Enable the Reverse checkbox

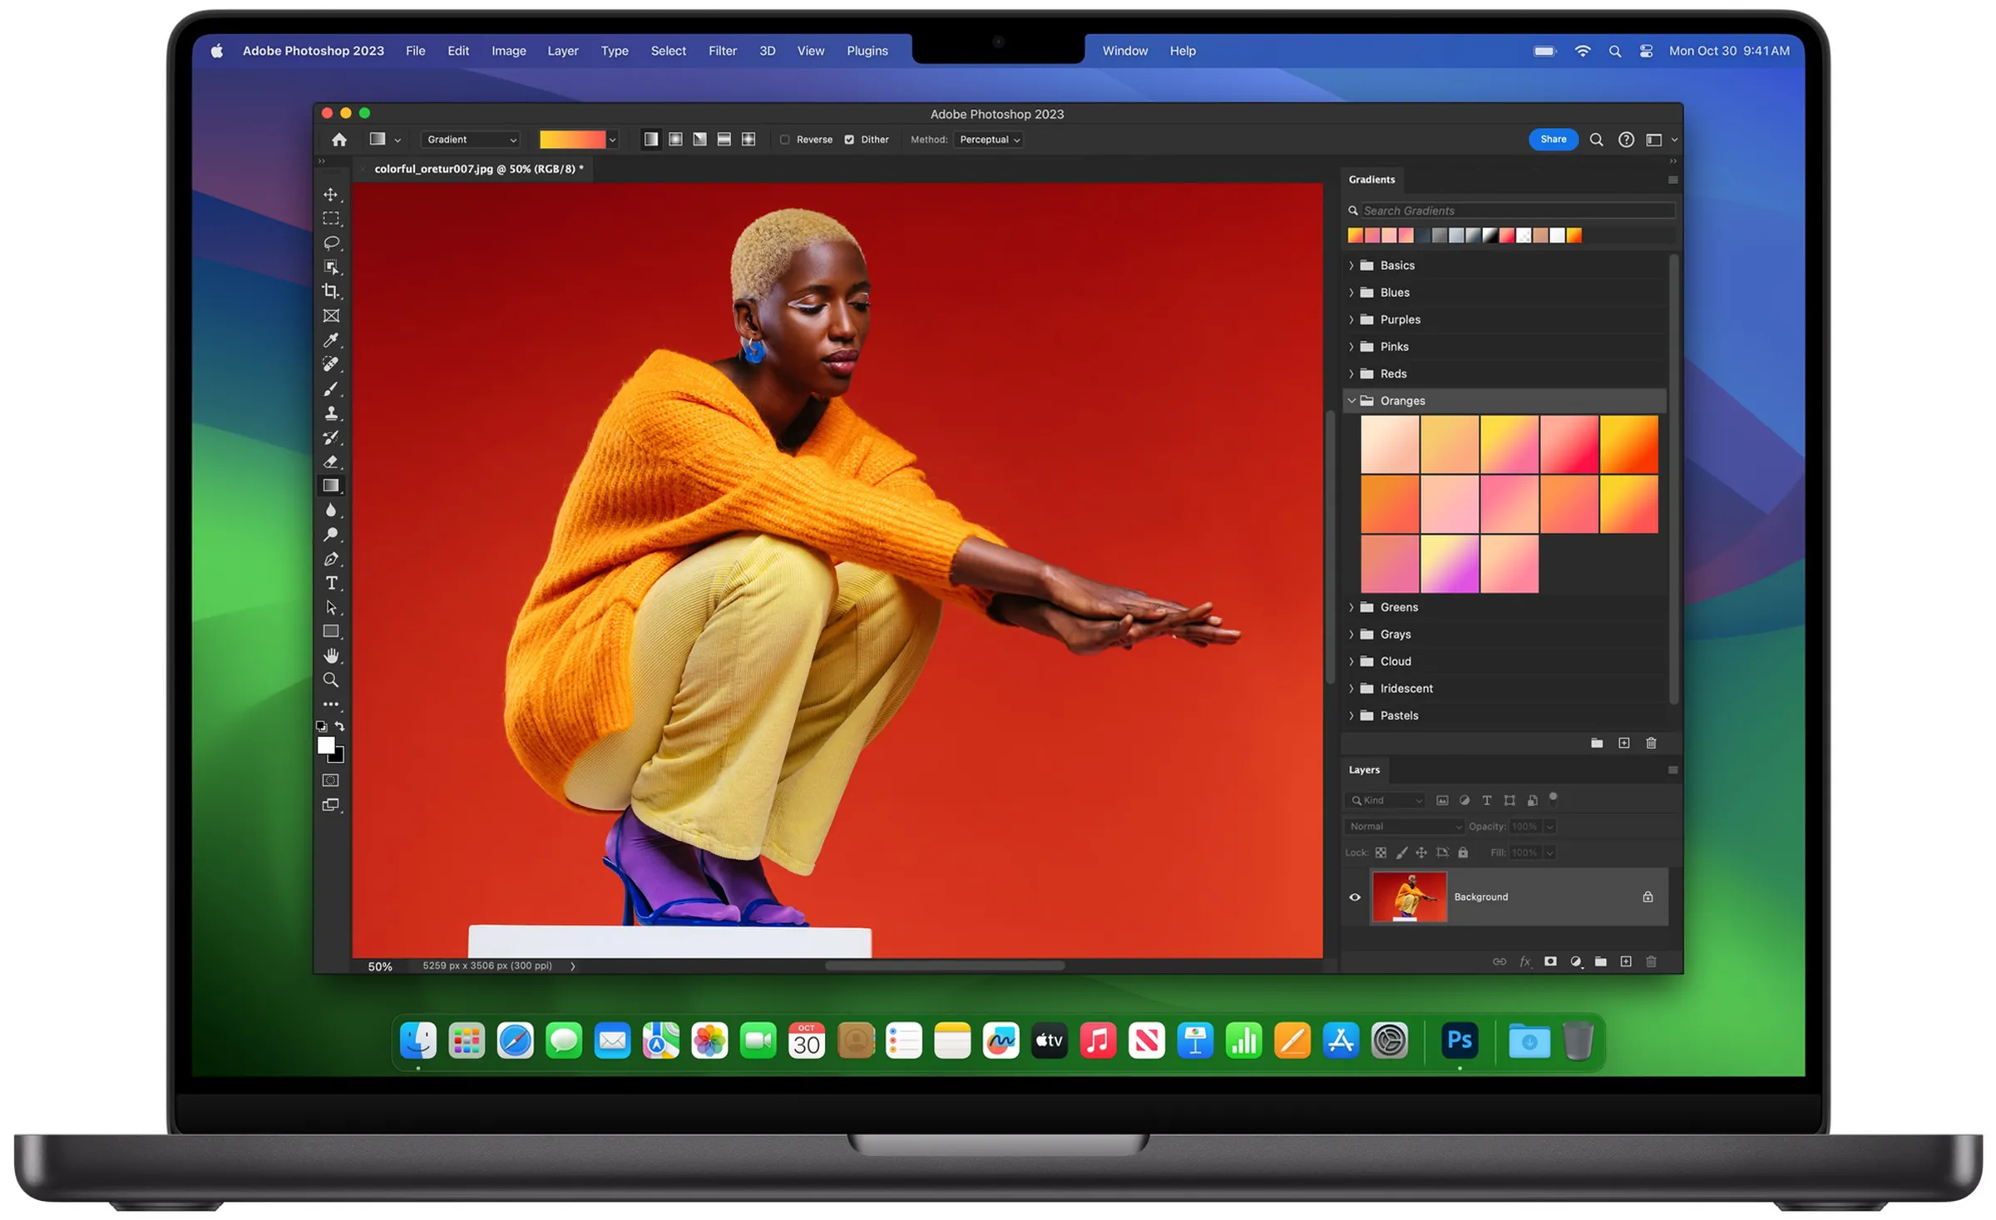784,140
